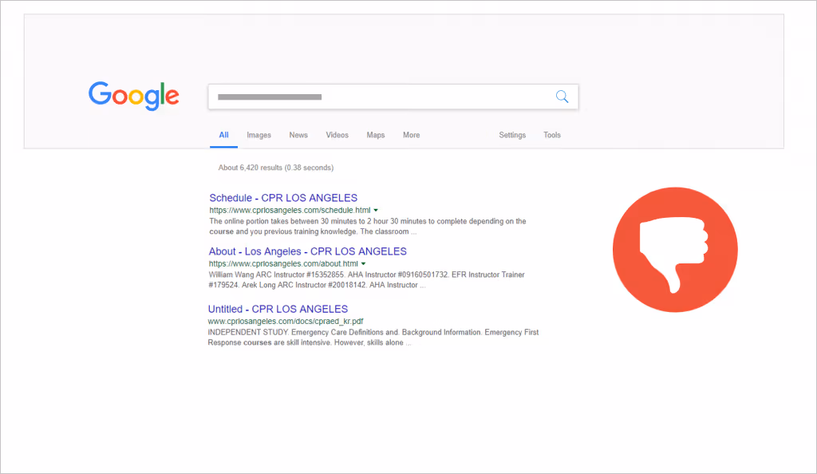Open the Tools option

coord(551,135)
